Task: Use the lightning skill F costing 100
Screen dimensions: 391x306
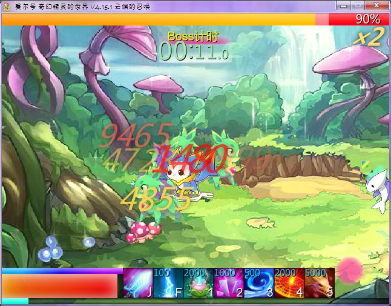Action: (168, 283)
